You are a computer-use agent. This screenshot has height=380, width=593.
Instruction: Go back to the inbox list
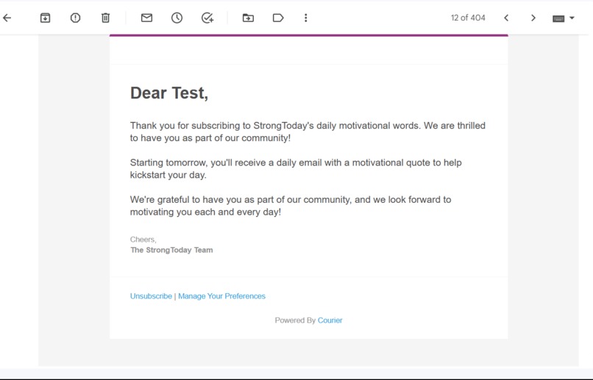pos(7,18)
